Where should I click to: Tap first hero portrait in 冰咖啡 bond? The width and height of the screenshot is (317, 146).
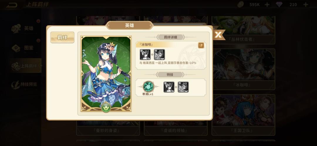click(145, 54)
